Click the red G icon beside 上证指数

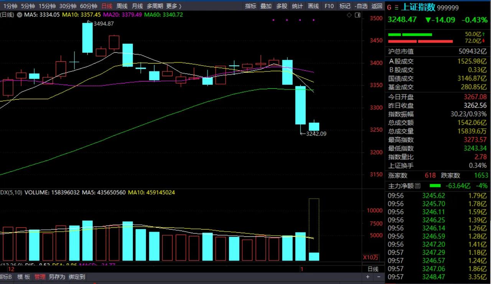pyautogui.click(x=389, y=8)
